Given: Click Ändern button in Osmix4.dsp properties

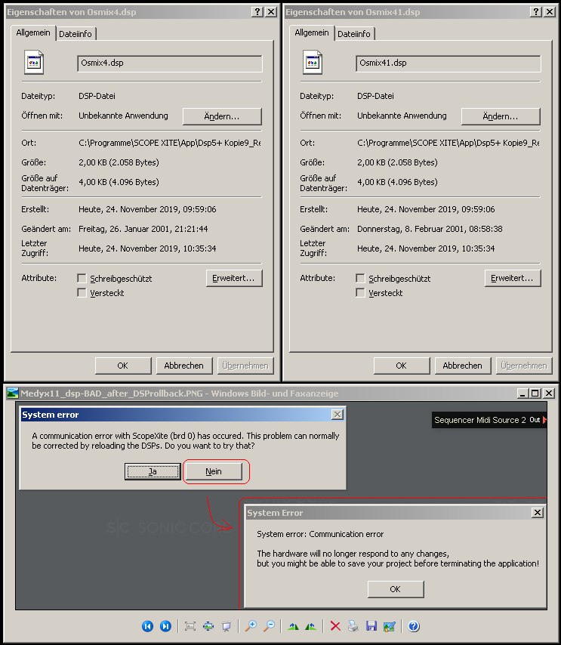Looking at the screenshot, I should pos(222,116).
